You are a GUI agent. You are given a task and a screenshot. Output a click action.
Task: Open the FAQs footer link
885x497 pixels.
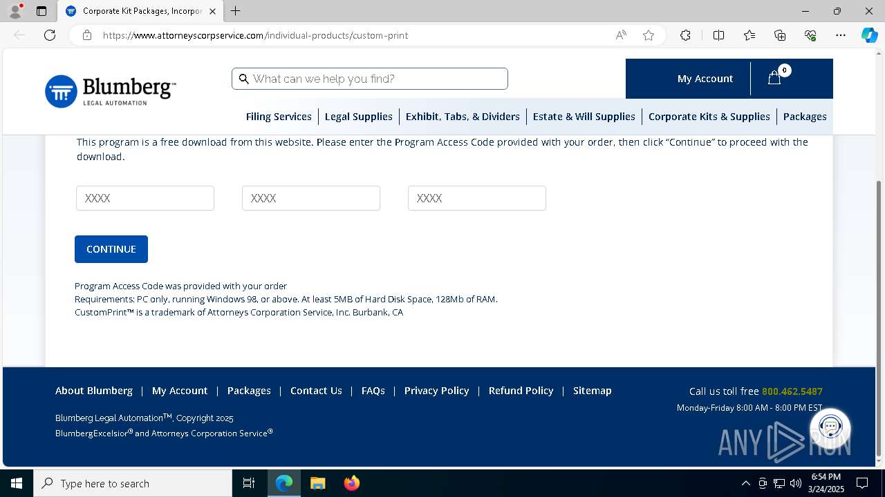(x=373, y=391)
